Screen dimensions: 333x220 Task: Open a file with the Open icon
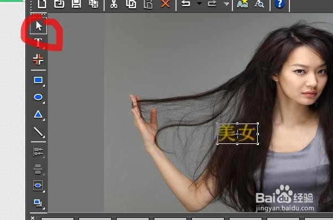59,4
